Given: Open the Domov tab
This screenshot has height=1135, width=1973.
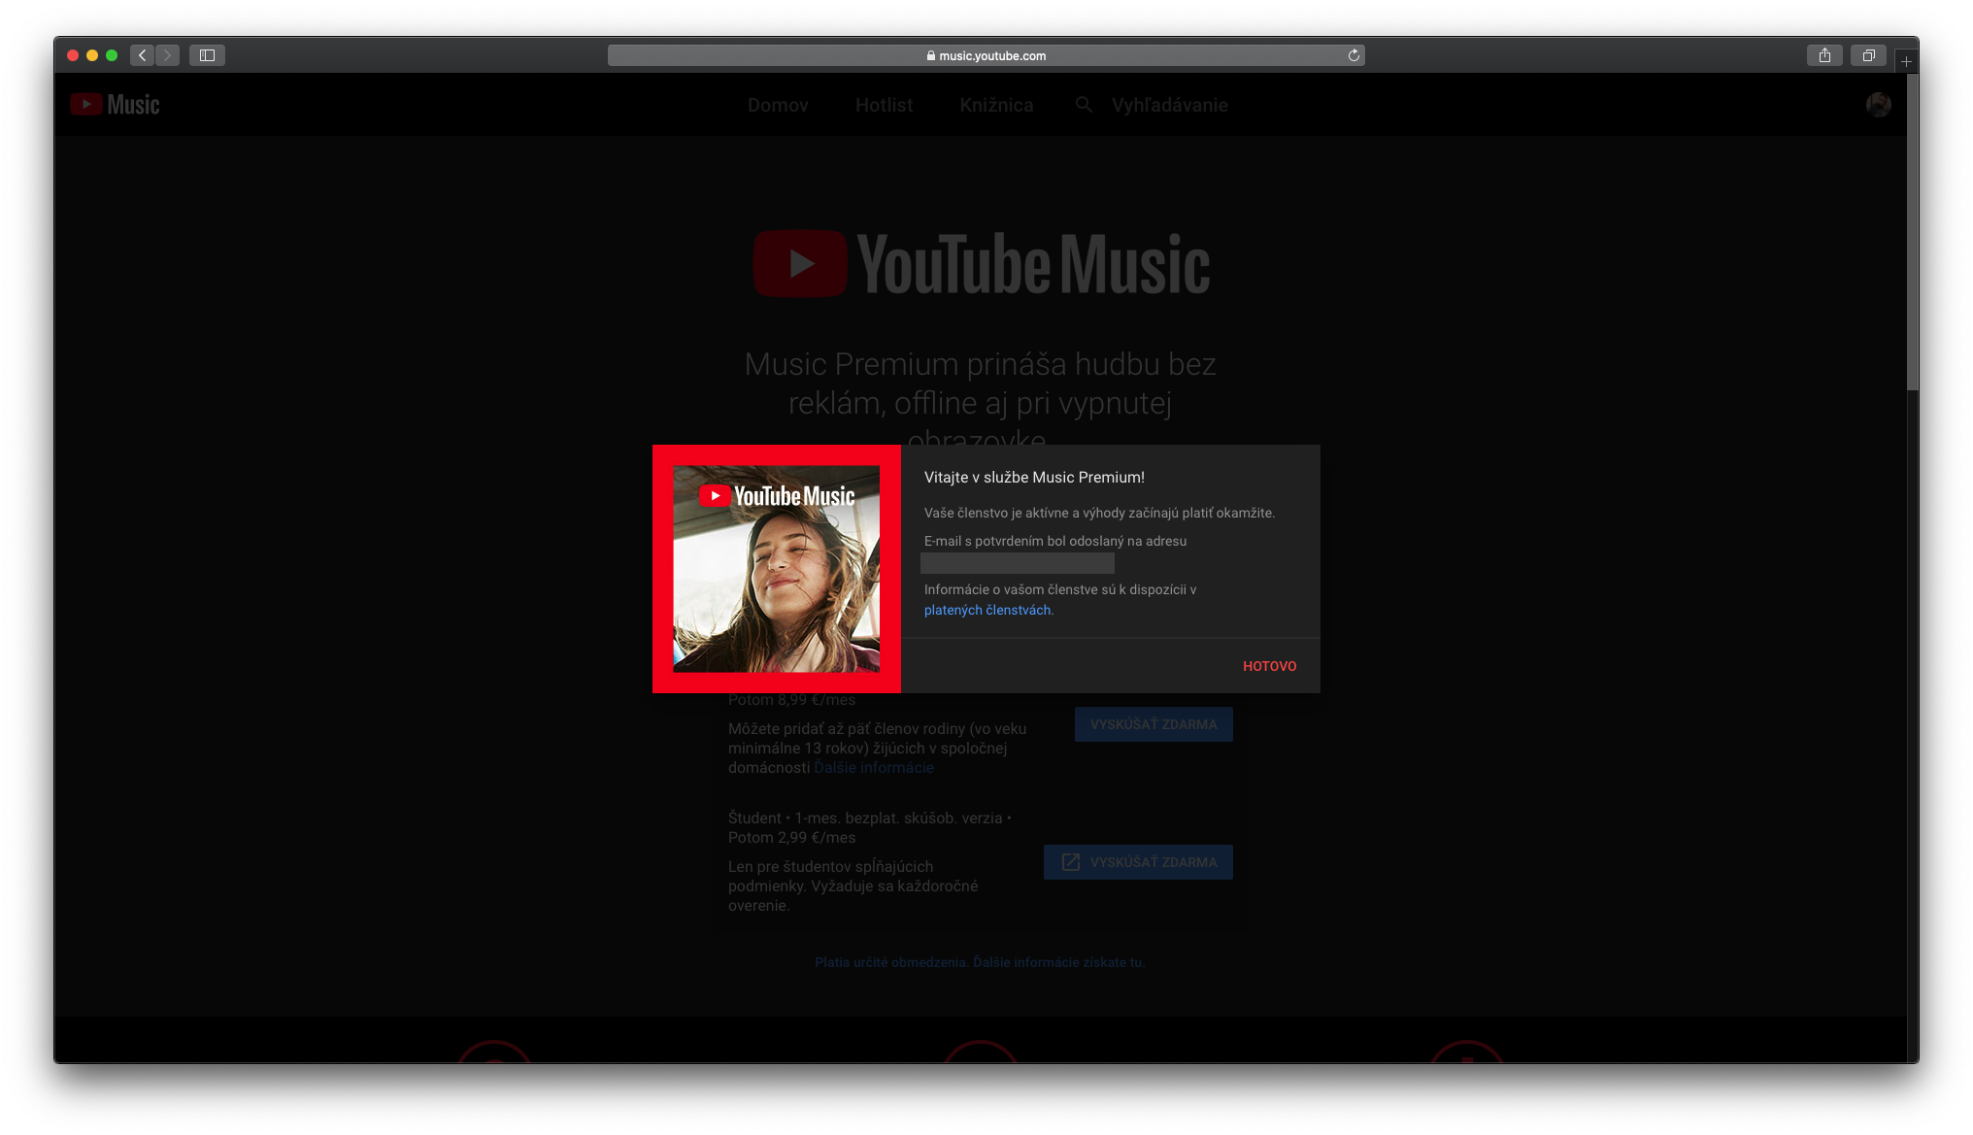Looking at the screenshot, I should click(x=778, y=105).
